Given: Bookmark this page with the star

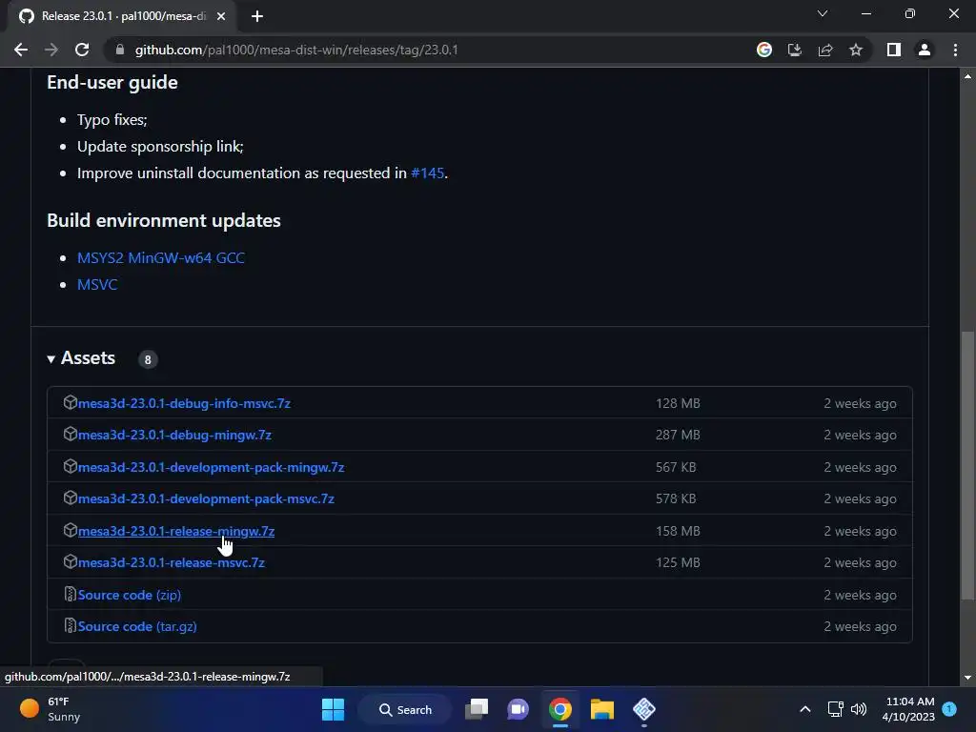Looking at the screenshot, I should pyautogui.click(x=856, y=50).
